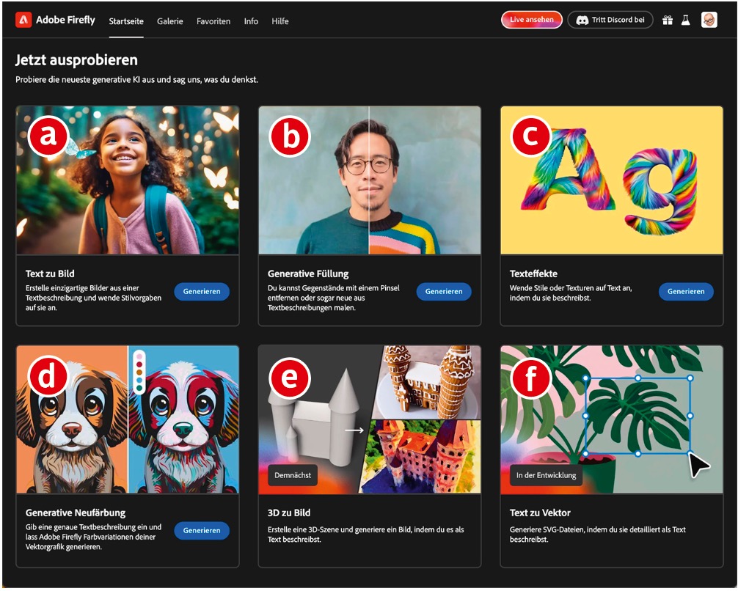Image resolution: width=738 pixels, height=591 pixels.
Task: Open the Texteffekte Ag thumbnail
Action: pos(612,180)
